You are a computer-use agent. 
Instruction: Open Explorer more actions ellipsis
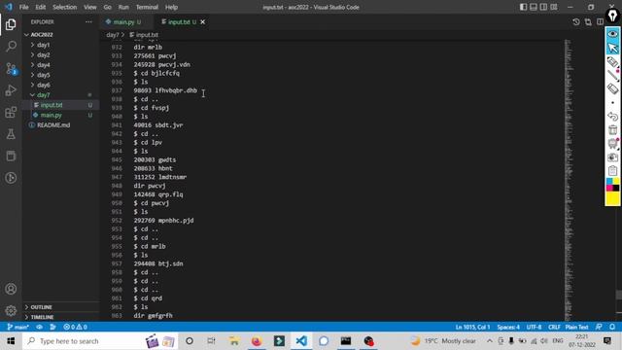click(x=88, y=21)
